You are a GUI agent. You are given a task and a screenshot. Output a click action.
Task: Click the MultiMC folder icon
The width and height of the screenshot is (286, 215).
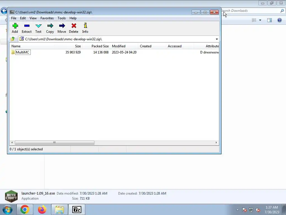(13, 52)
